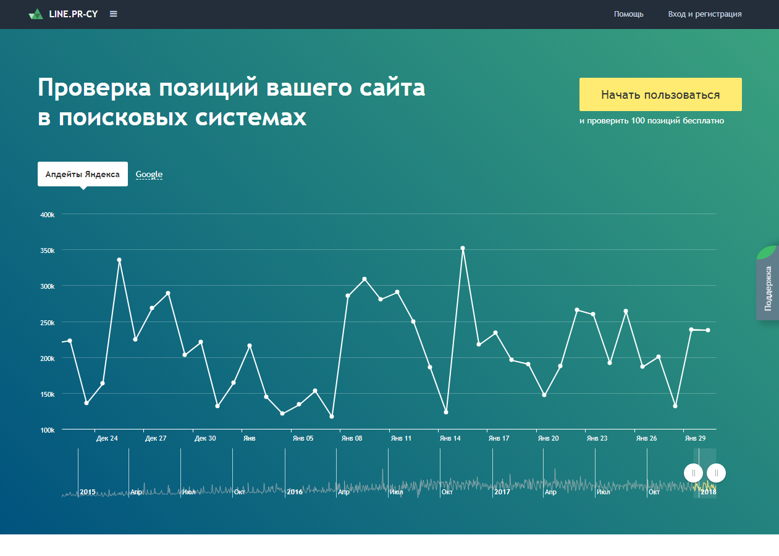This screenshot has width=779, height=556.
Task: Click the 2017 marker on the timeline
Action: coord(502,492)
